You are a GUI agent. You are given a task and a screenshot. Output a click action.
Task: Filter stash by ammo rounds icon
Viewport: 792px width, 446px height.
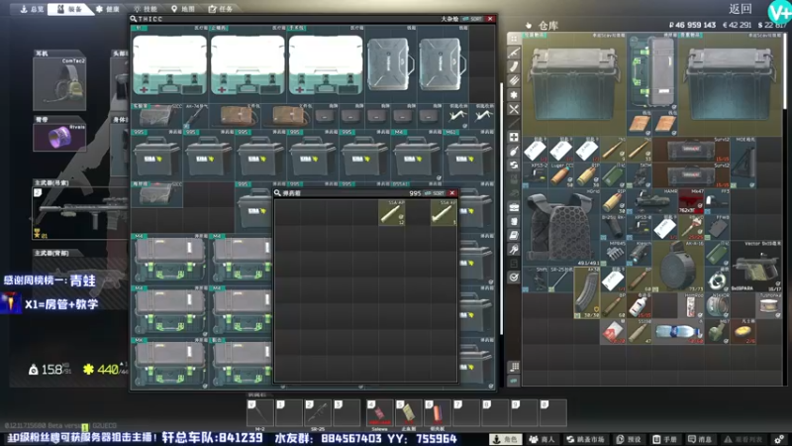514,81
